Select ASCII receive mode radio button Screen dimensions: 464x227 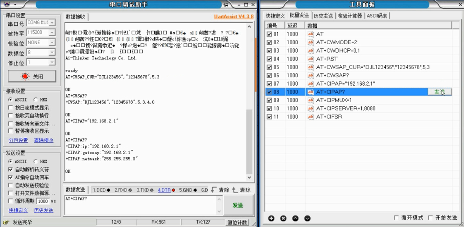pos(11,100)
